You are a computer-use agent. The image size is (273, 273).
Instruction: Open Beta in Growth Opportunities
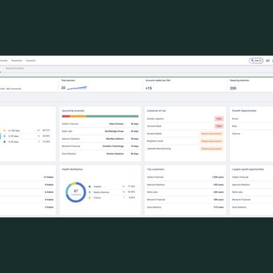pos(234,126)
